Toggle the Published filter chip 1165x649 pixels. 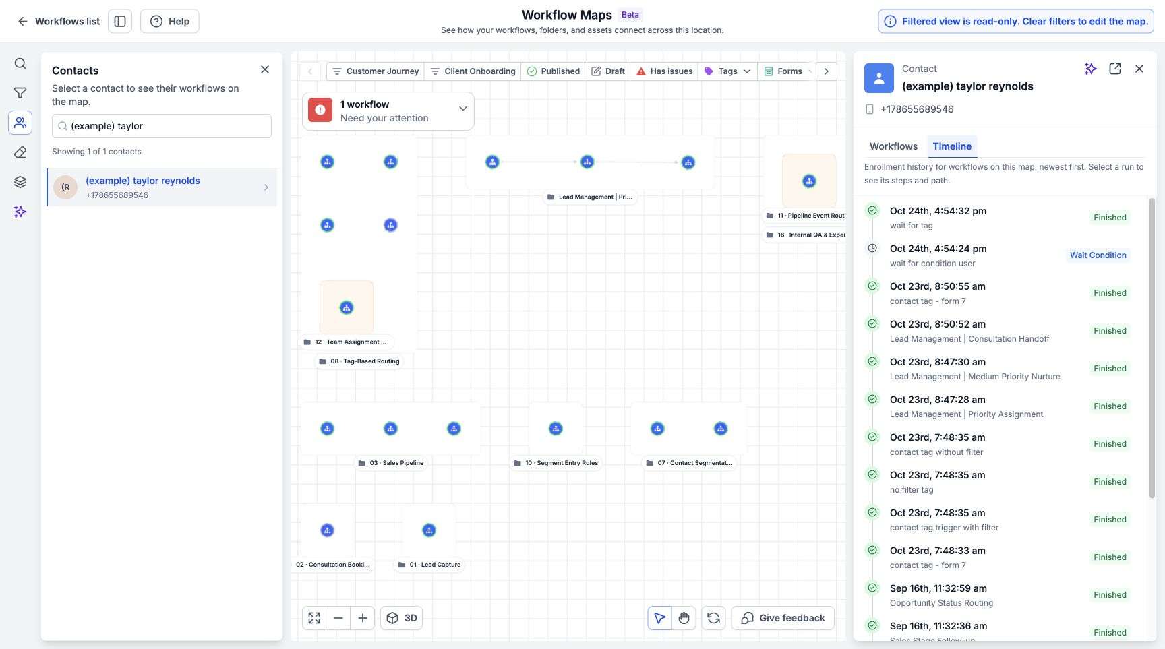point(554,71)
